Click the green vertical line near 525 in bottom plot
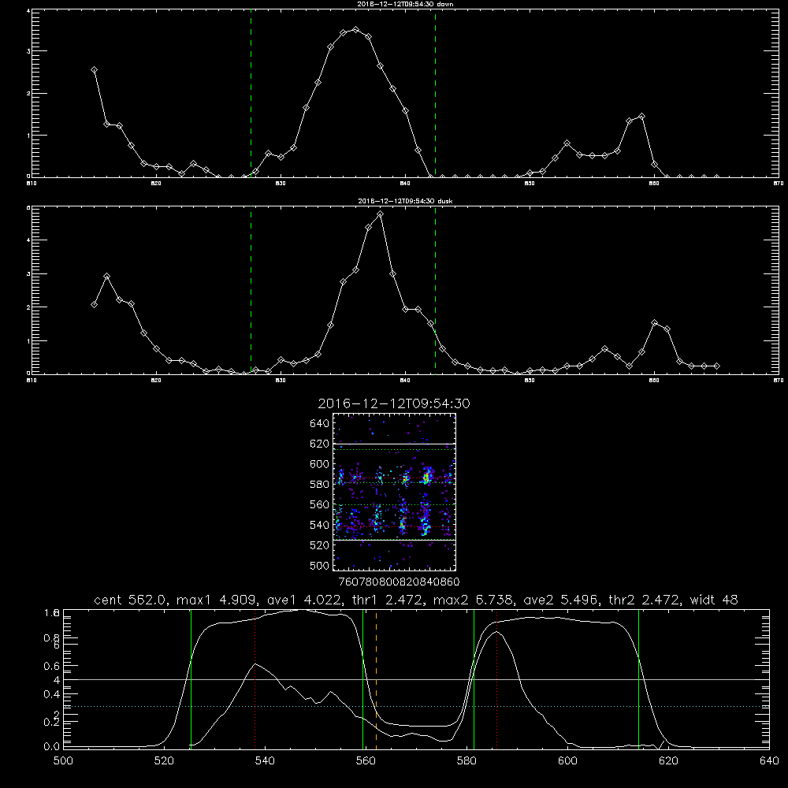Screen dimensions: 788x788 click(x=191, y=679)
